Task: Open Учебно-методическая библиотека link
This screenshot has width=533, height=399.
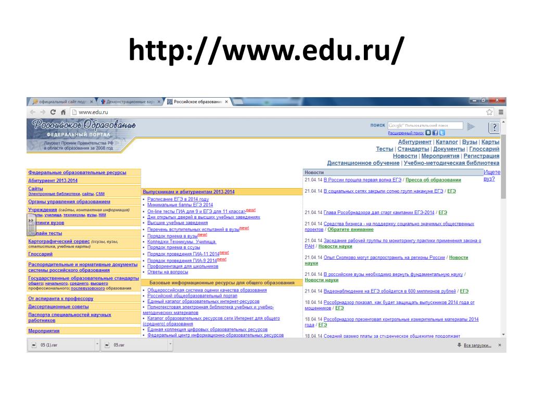Action: pos(451,163)
